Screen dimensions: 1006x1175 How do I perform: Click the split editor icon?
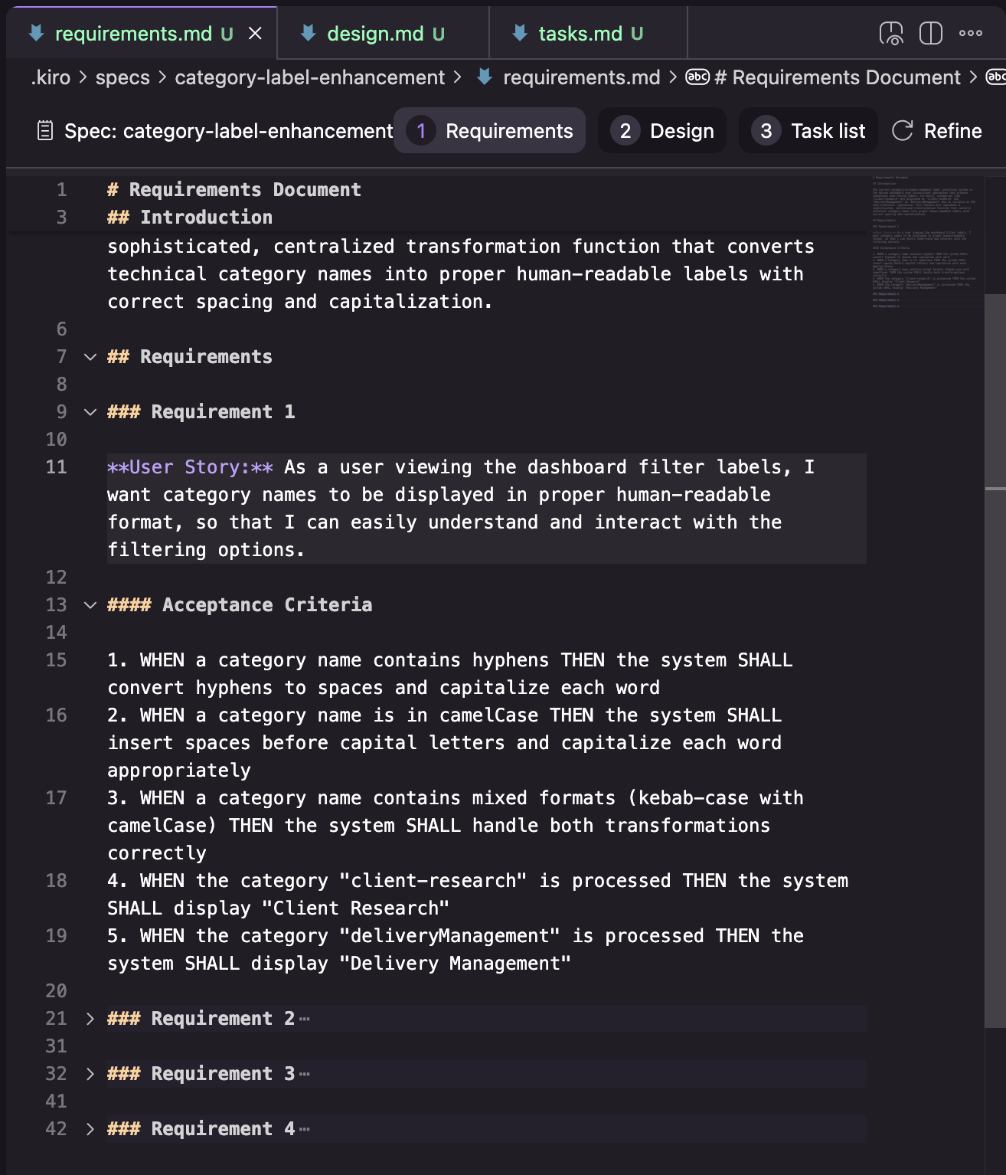pyautogui.click(x=930, y=33)
